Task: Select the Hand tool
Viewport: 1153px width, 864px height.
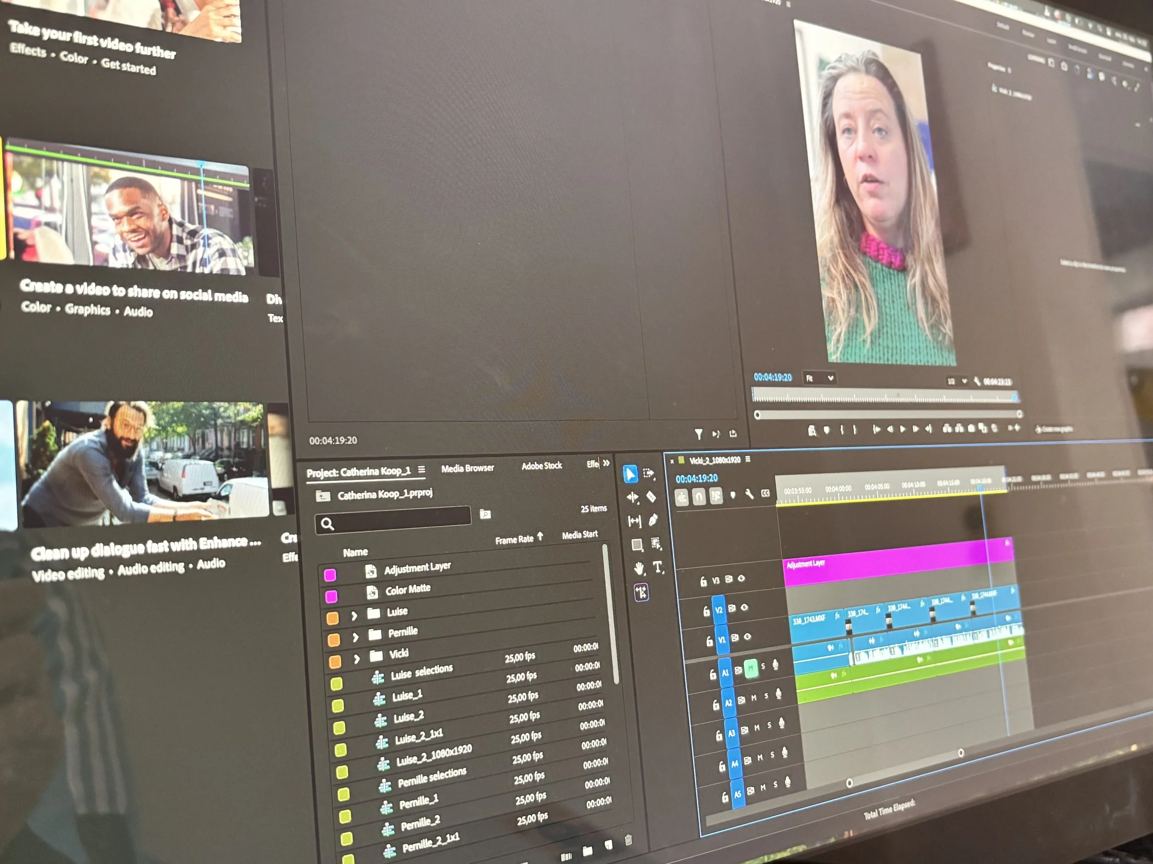Action: click(x=640, y=568)
